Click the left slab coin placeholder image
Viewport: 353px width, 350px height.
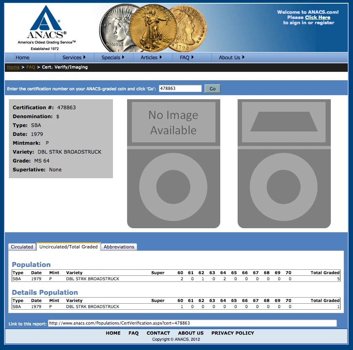(x=173, y=187)
